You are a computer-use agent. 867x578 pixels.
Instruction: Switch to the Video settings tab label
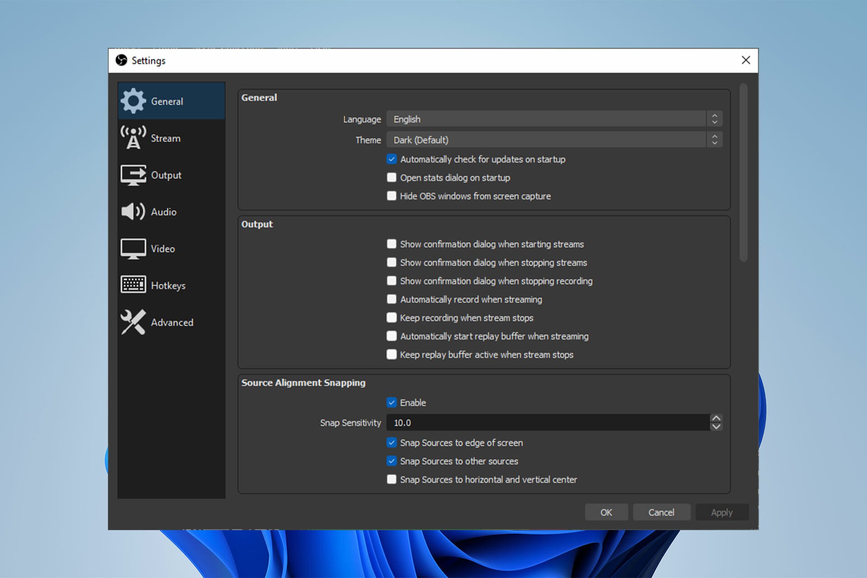click(x=163, y=249)
